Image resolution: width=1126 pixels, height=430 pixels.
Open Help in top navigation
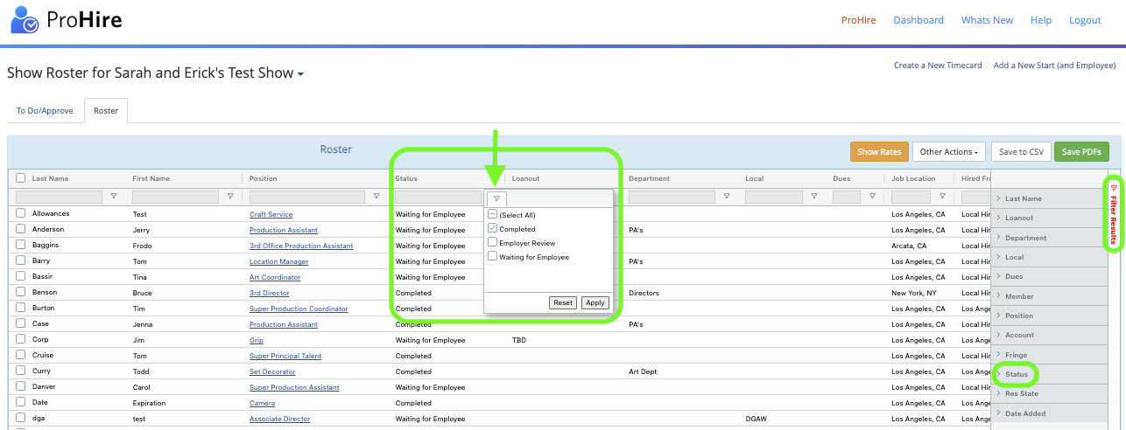coord(1041,20)
